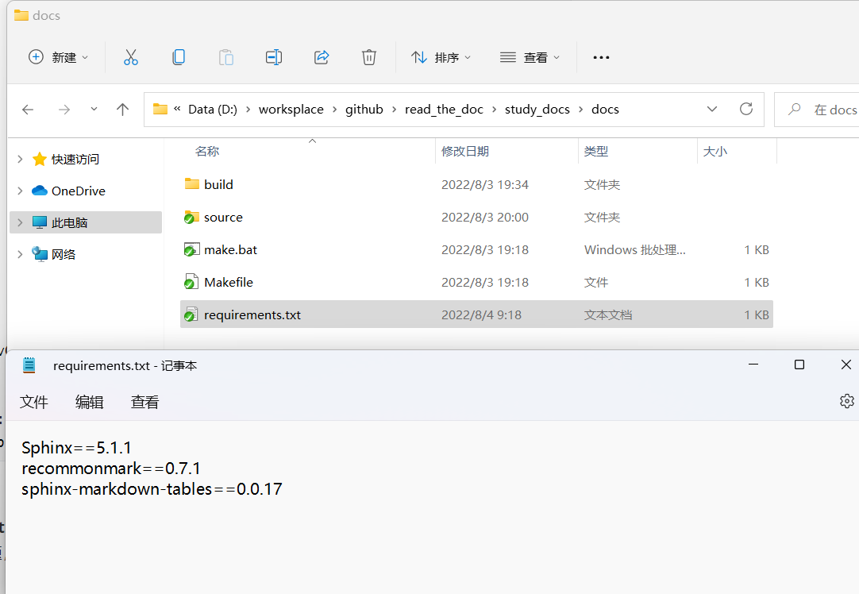The height and width of the screenshot is (594, 859).
Task: Click the Cut scissors icon in toolbar
Action: click(x=131, y=57)
